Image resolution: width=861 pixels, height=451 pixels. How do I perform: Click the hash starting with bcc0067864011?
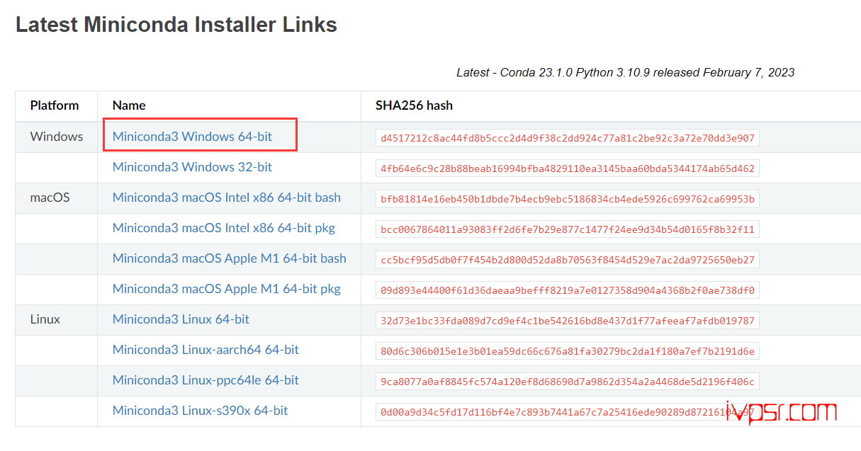pos(568,229)
